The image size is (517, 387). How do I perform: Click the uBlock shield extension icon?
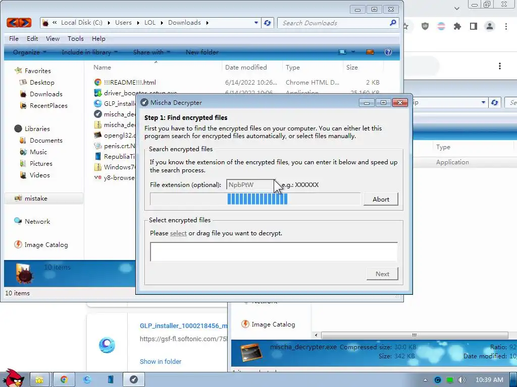[425, 26]
